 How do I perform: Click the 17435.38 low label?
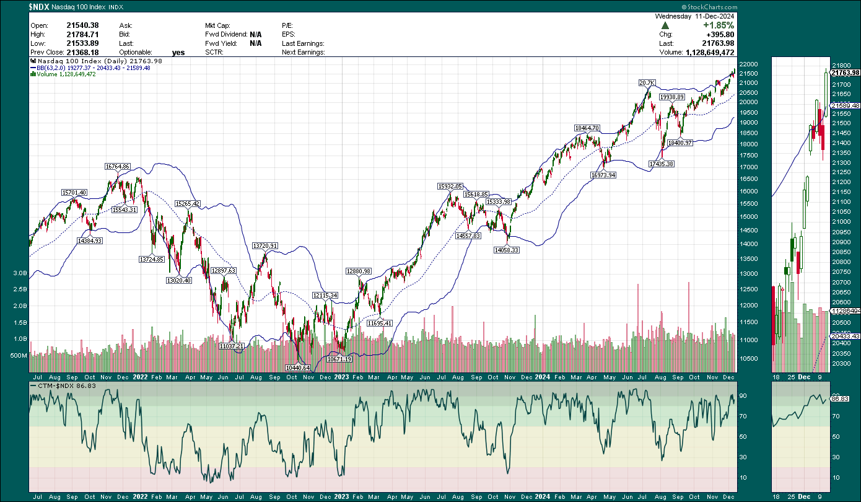pos(661,164)
